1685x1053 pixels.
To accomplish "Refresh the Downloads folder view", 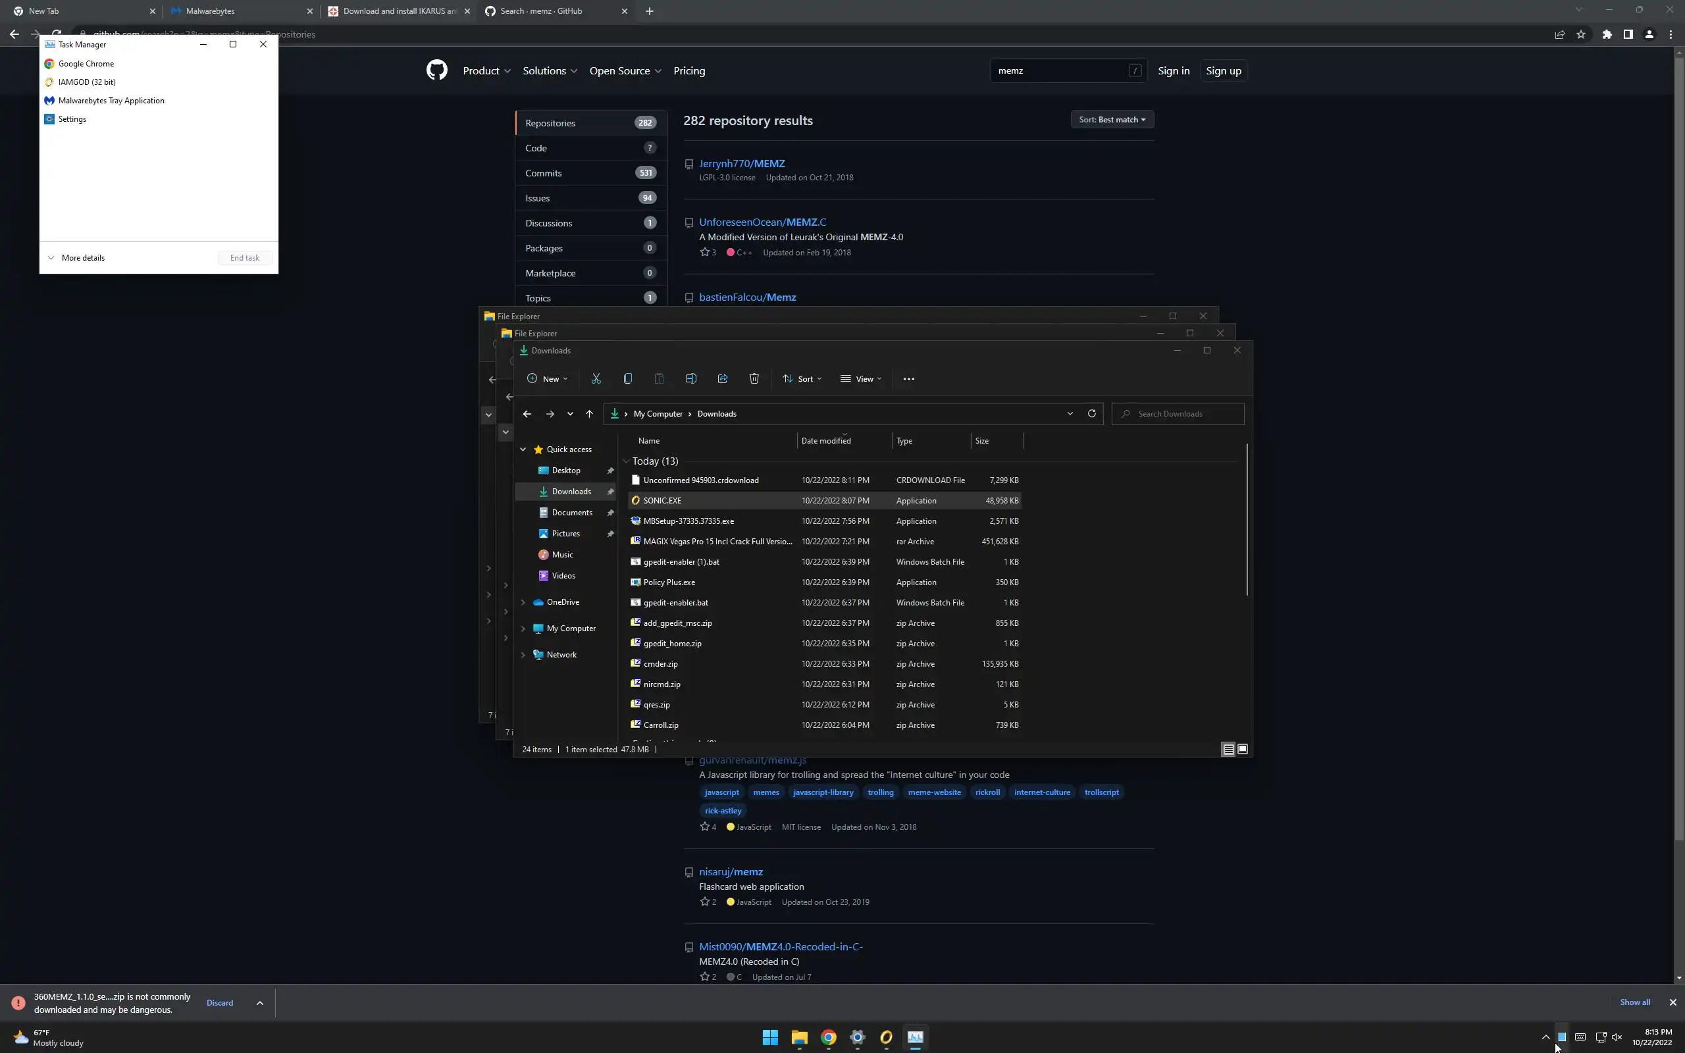I will [1091, 414].
